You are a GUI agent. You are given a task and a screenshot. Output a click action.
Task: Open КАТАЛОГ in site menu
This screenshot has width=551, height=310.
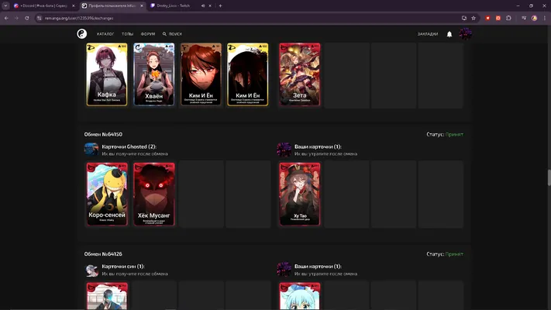[x=105, y=34]
